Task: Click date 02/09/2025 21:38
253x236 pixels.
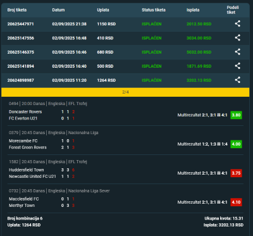Action: coord(69,24)
